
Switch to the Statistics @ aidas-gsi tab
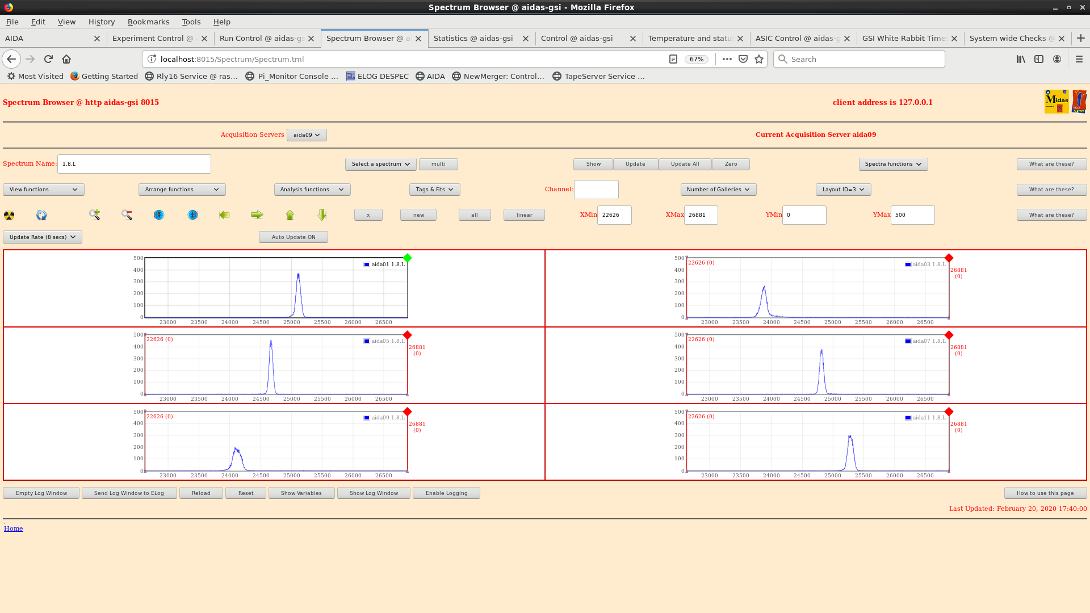[473, 39]
